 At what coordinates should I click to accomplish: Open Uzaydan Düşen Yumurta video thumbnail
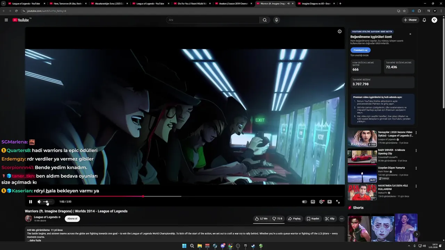362,174
